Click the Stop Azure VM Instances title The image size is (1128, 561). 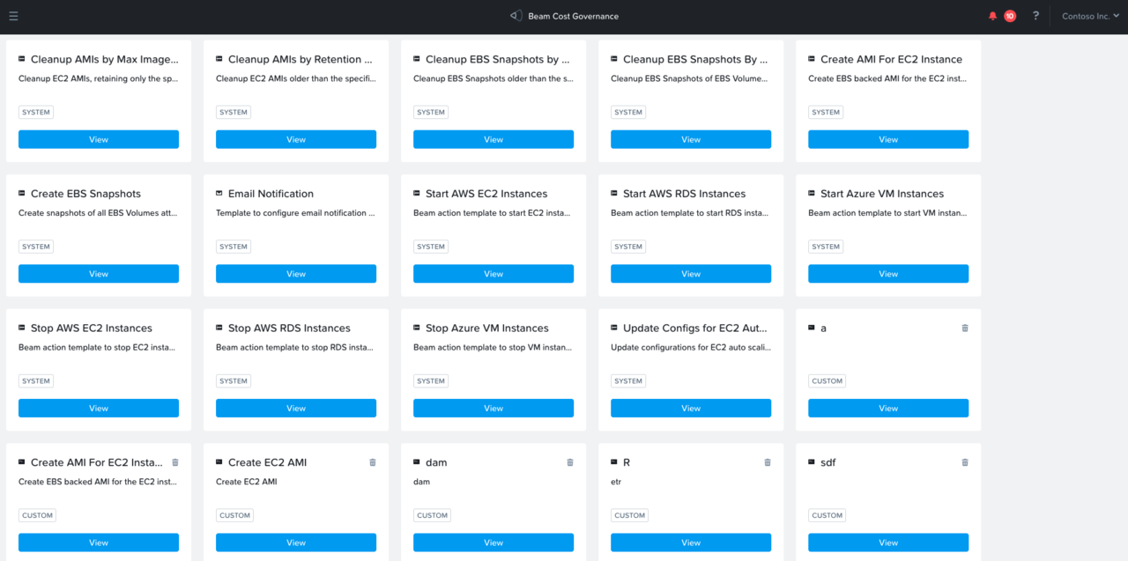[487, 328]
